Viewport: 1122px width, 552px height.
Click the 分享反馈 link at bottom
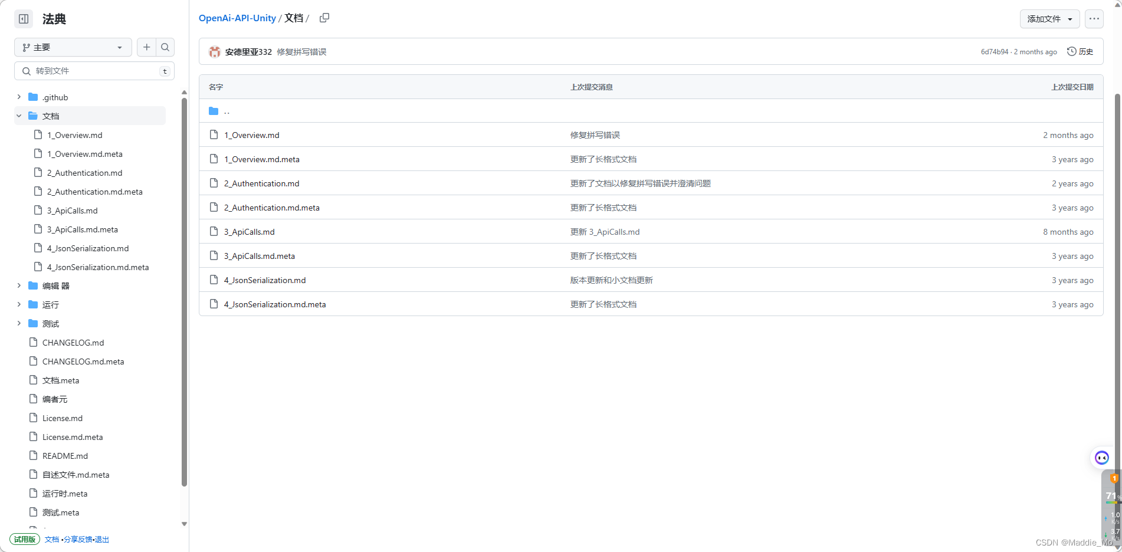pyautogui.click(x=78, y=540)
